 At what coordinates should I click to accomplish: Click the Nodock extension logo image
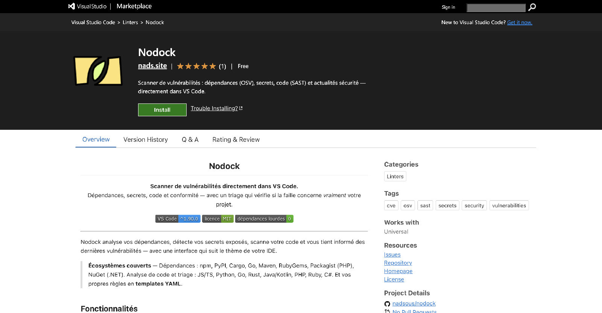(x=98, y=71)
